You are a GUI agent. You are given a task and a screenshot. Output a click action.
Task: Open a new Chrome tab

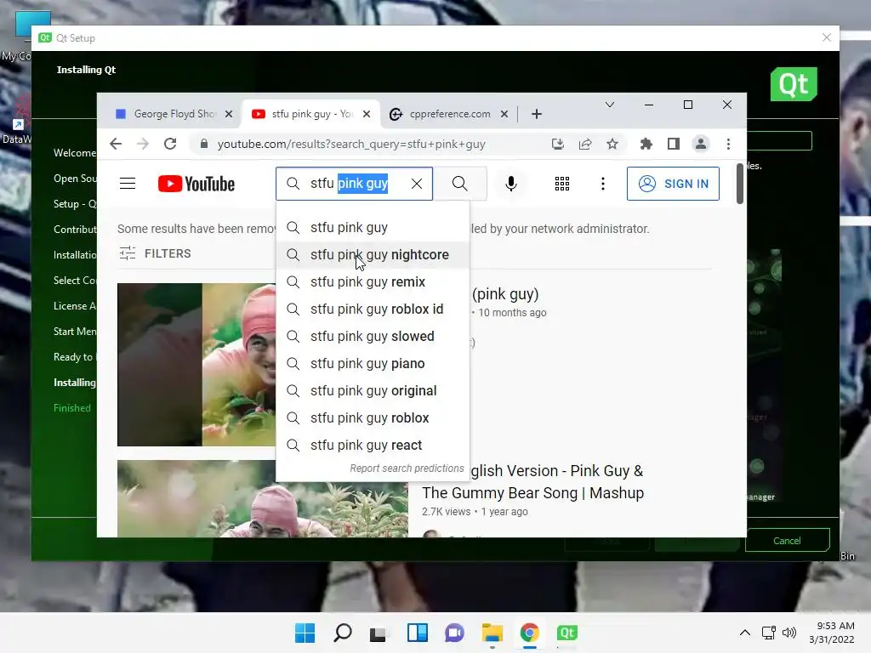click(536, 115)
